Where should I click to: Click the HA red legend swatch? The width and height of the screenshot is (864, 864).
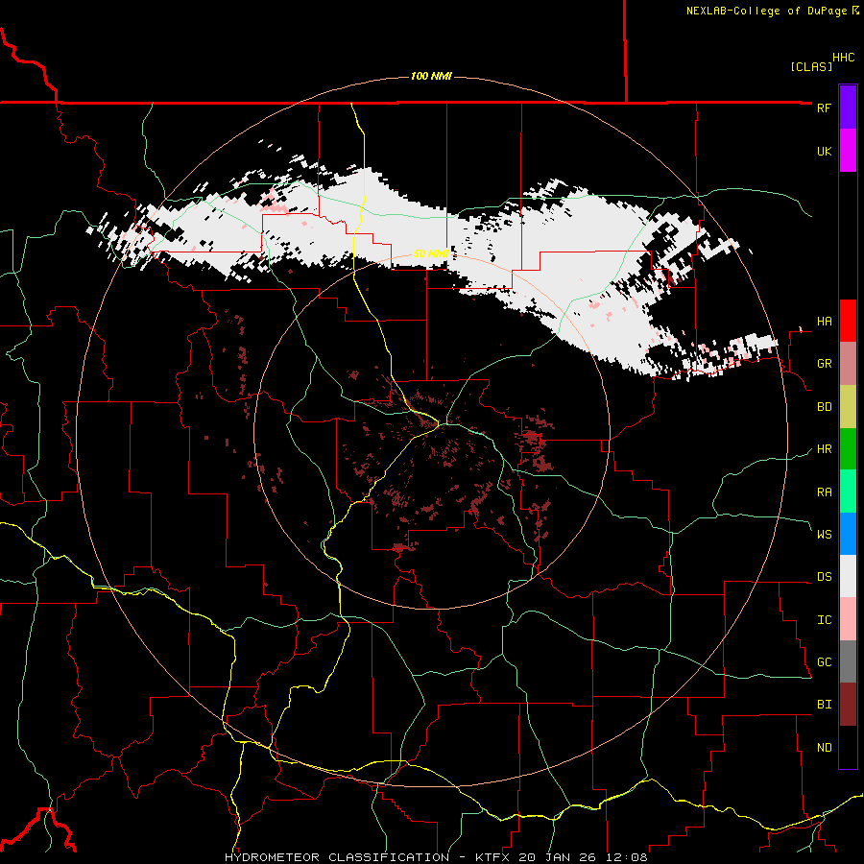click(848, 321)
